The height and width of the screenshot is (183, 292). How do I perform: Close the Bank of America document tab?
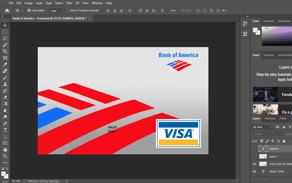tap(89, 19)
